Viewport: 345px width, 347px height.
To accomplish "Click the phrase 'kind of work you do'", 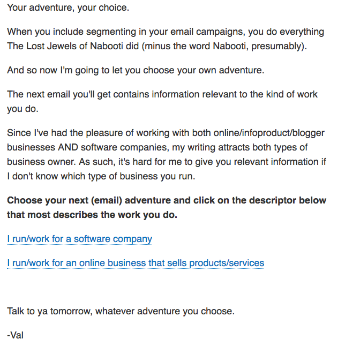I will 279,94.
